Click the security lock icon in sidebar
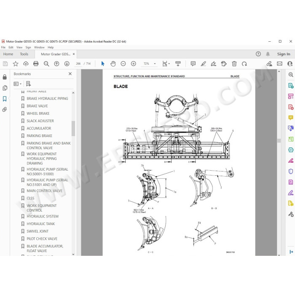This screenshot has height=295, width=295. 5,77
